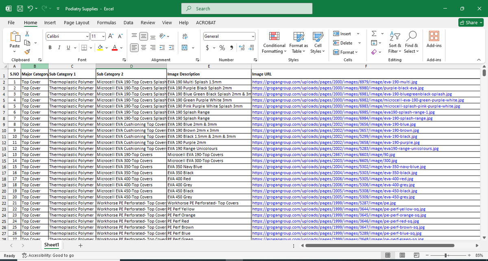This screenshot has height=261, width=488.
Task: Open the General number format dropdown
Action: [253, 36]
